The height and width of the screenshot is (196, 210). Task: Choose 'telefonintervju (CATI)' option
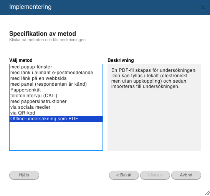56,96
